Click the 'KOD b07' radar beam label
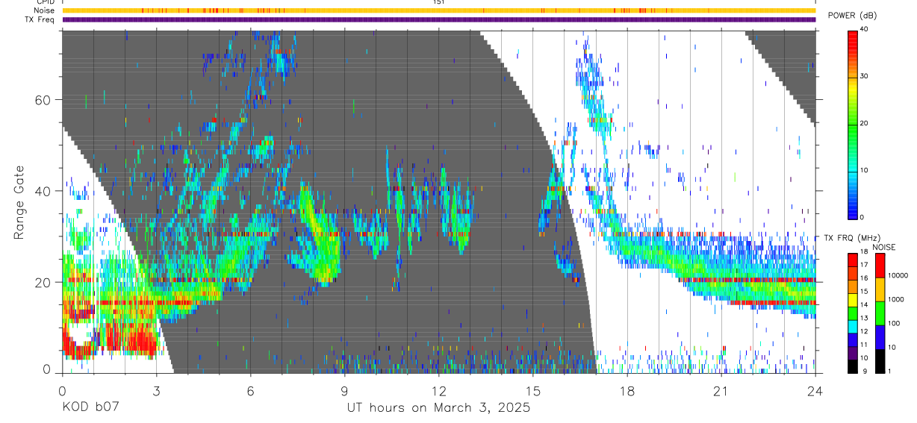Viewport: 917px width, 423px height. [x=90, y=407]
